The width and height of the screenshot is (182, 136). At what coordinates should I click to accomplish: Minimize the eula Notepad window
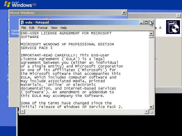[141, 22]
